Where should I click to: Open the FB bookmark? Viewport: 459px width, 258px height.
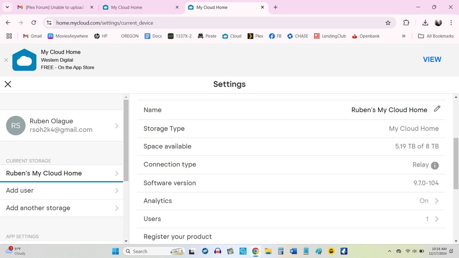[x=275, y=36]
